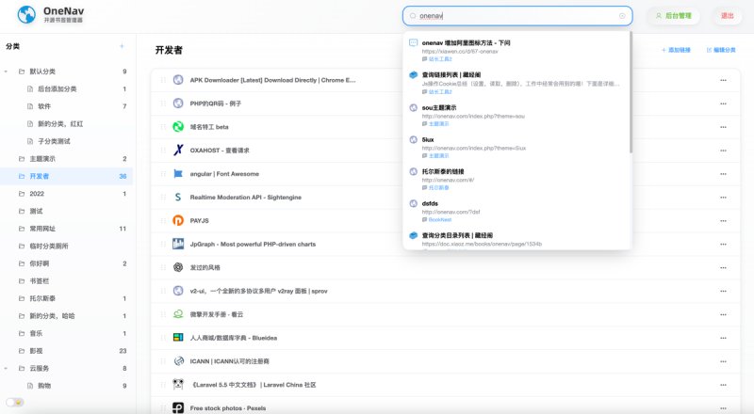
Task: Click the OneNav globe logo
Action: click(26, 15)
